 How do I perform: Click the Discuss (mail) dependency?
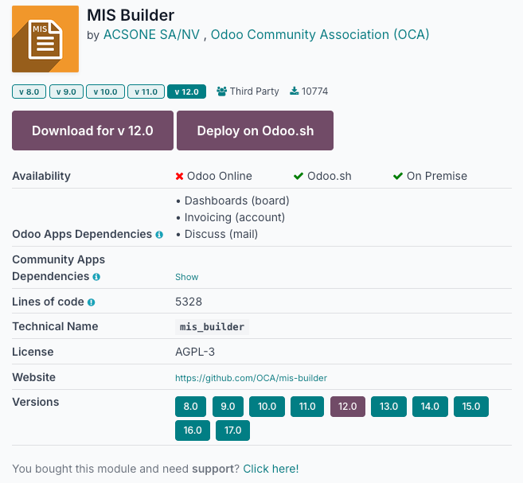221,234
